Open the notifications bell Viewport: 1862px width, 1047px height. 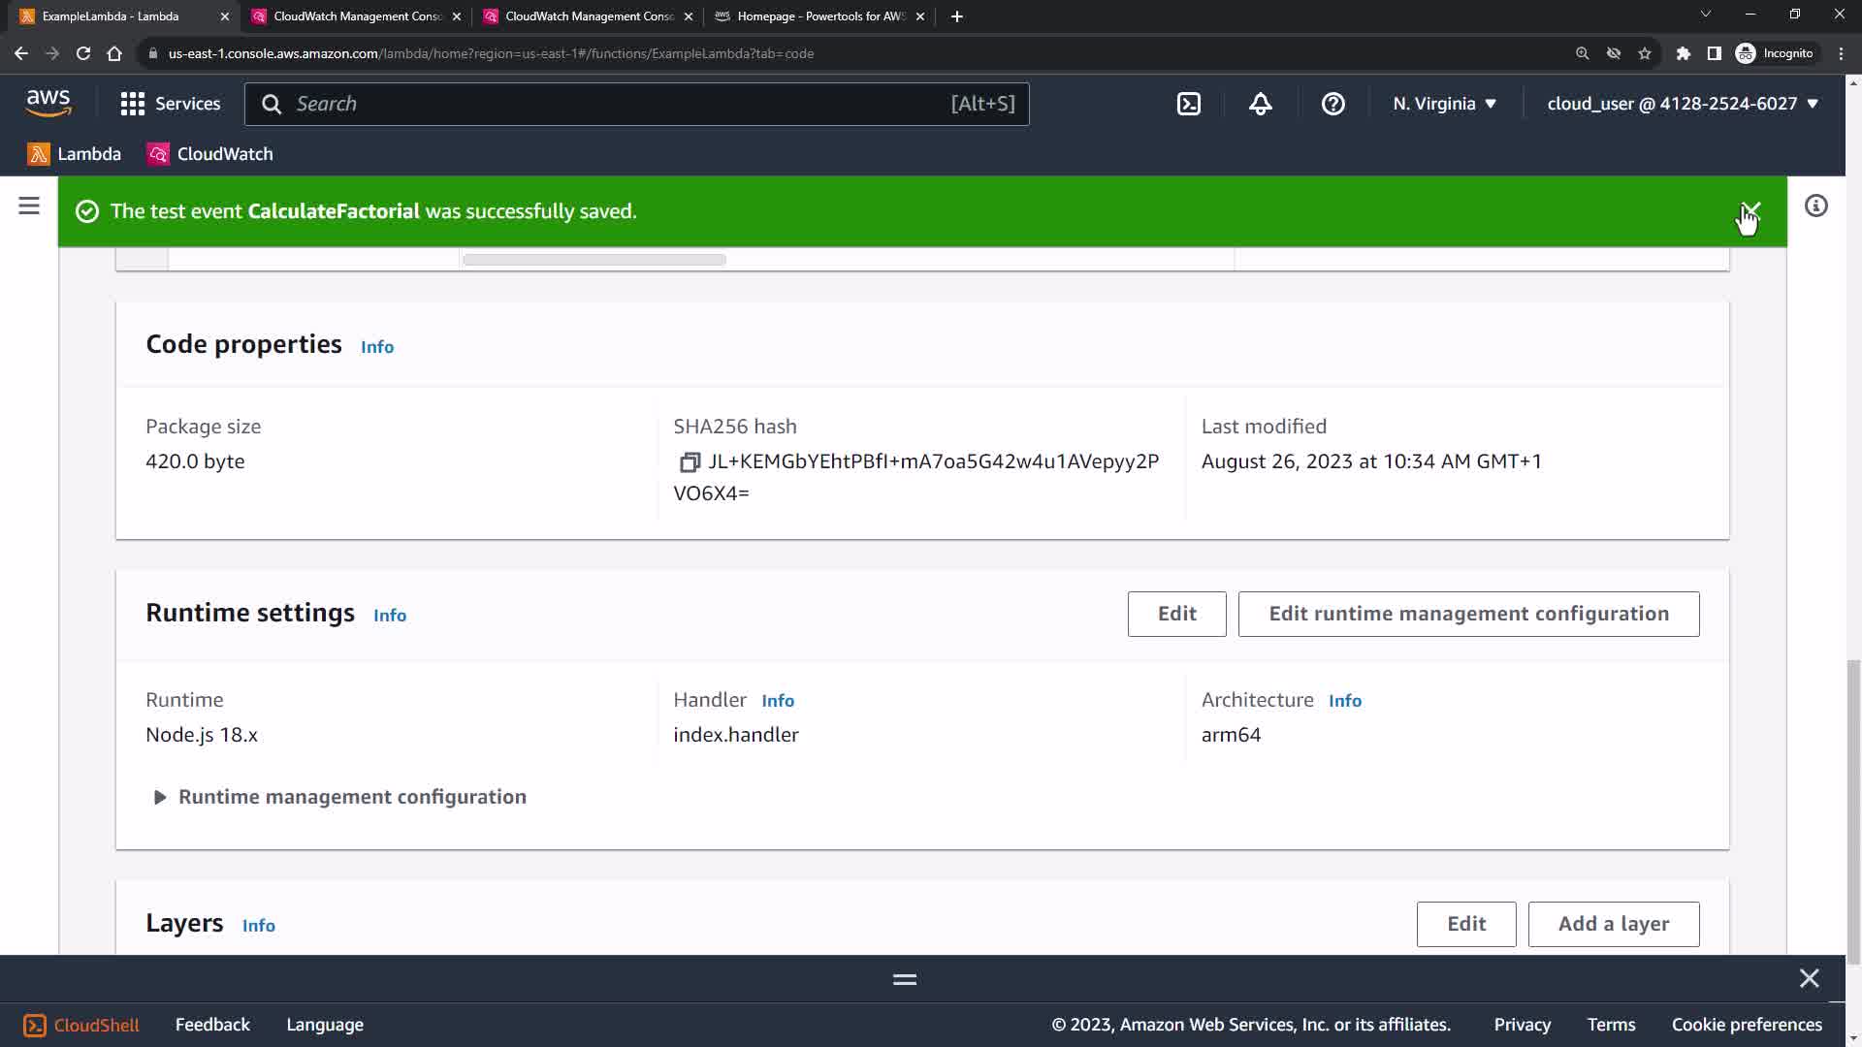click(1260, 104)
